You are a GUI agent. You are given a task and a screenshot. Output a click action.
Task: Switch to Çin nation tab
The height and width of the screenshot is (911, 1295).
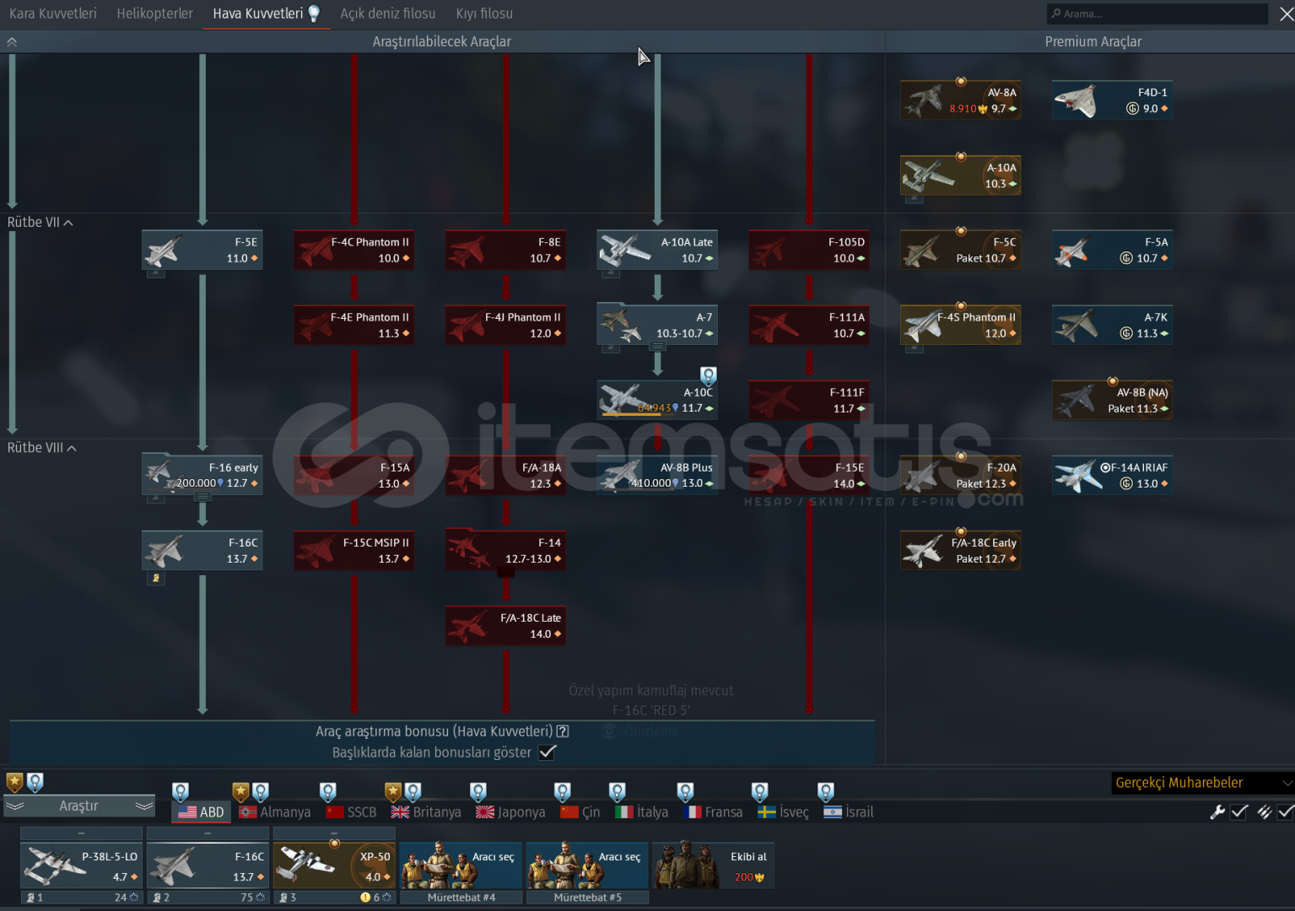click(x=580, y=811)
